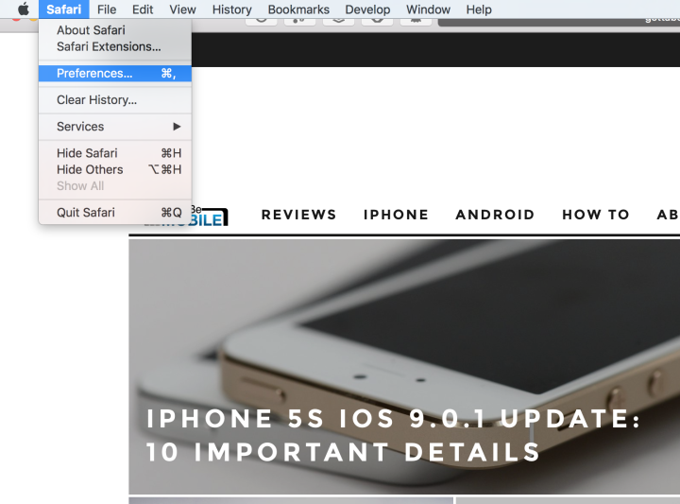Viewport: 680px width, 504px height.
Task: Open iPhone 5s iOS 9.0.1 Update article headline
Action: pos(393,435)
